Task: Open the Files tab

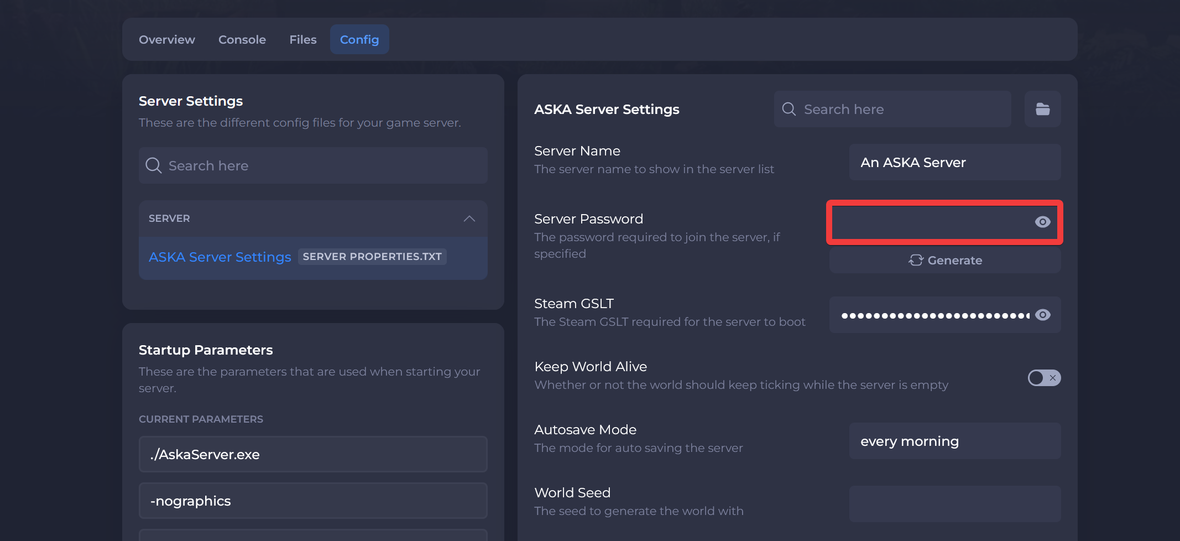Action: point(303,40)
